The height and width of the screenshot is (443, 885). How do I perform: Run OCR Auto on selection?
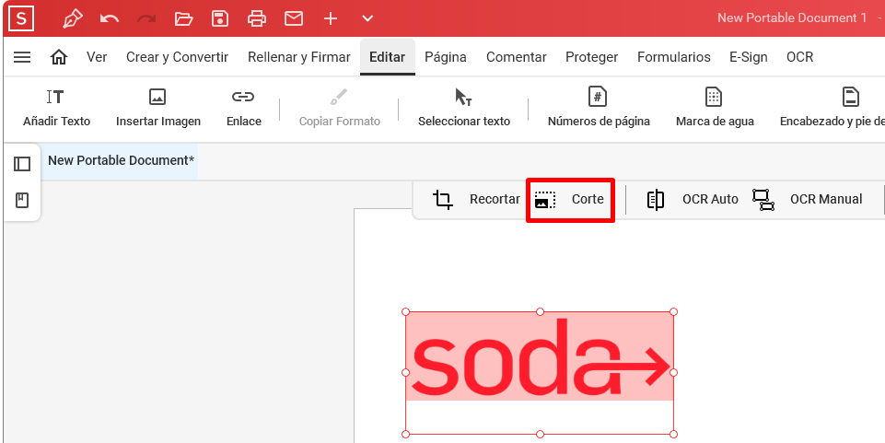[x=693, y=199]
